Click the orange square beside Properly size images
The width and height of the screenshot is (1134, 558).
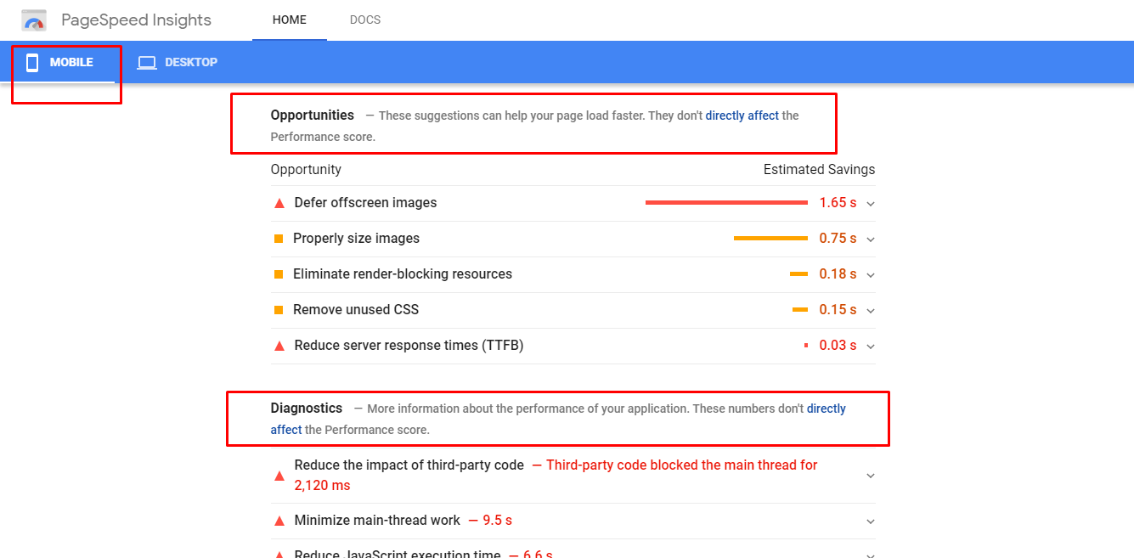click(x=279, y=239)
